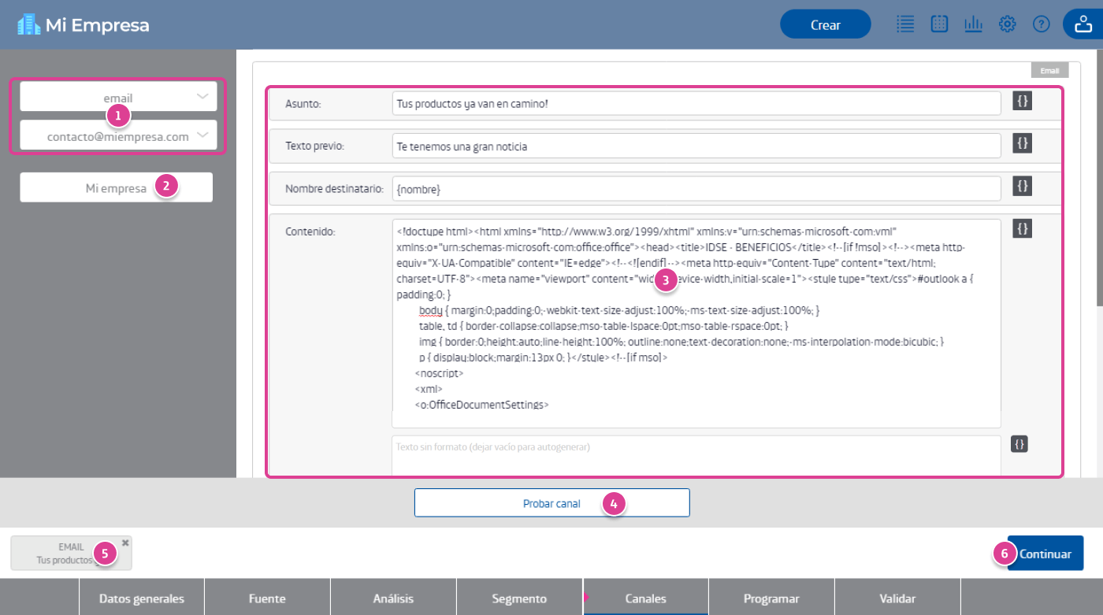Click the Asunto field label
This screenshot has height=615, width=1103.
304,103
